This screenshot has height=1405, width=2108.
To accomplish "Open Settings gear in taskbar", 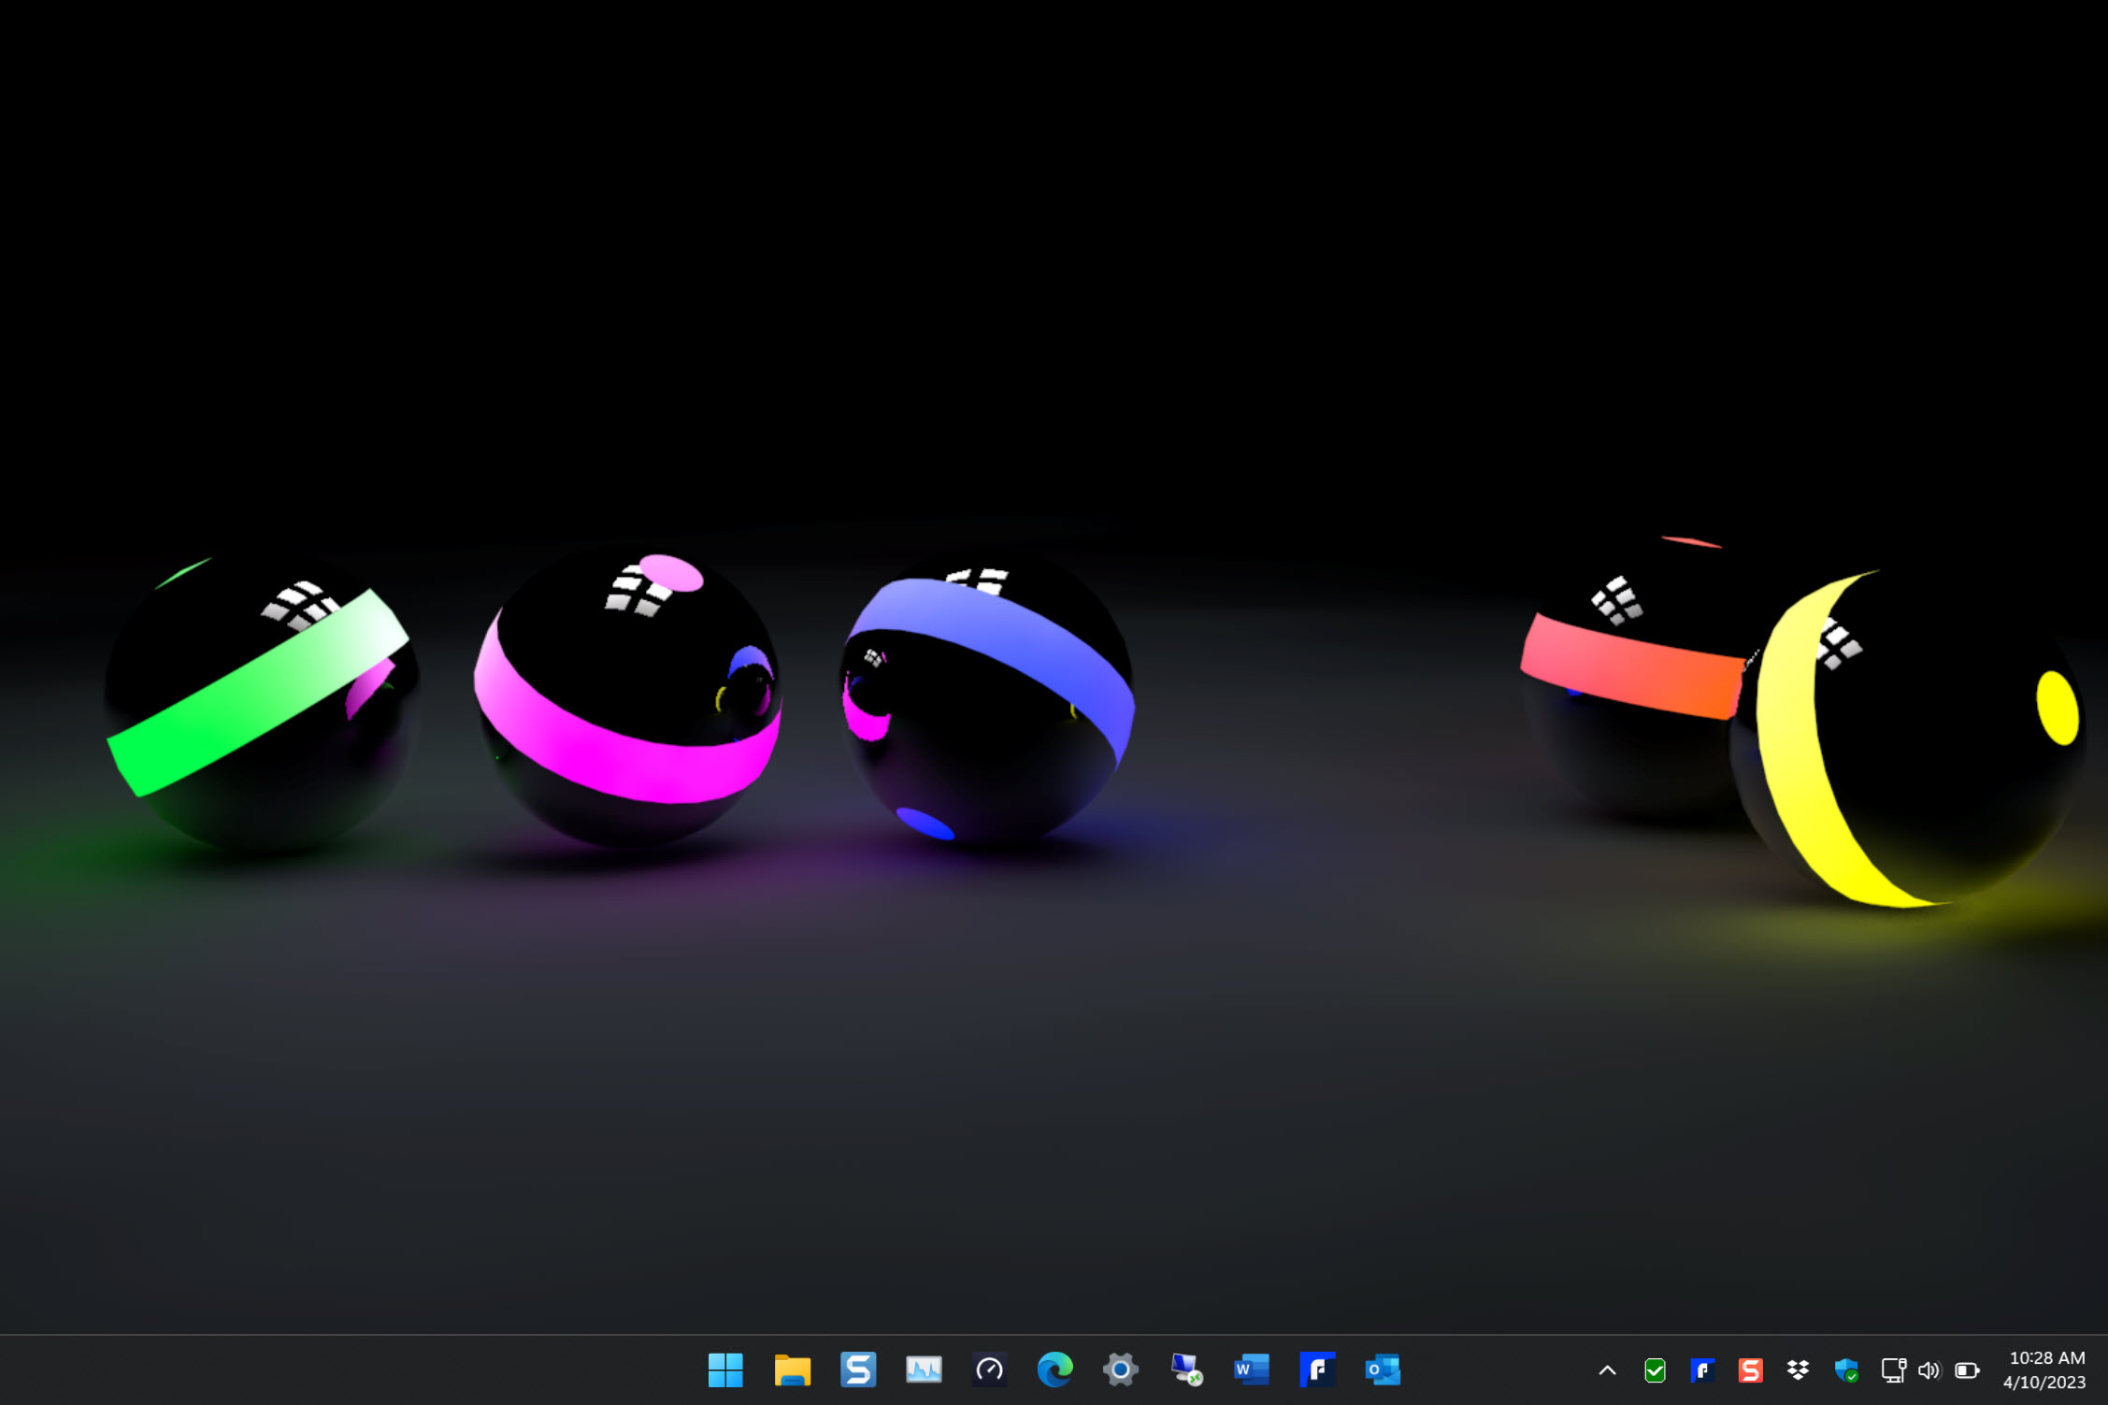I will point(1120,1370).
